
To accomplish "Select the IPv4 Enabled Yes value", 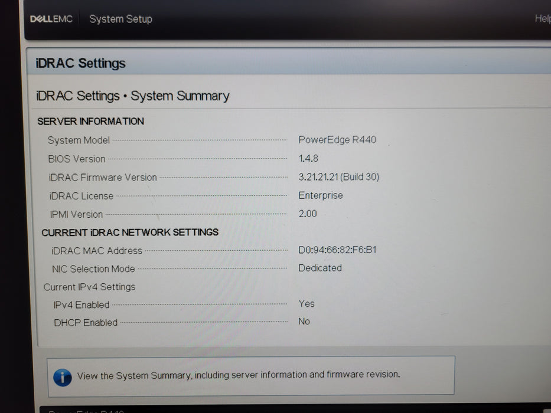I will (307, 303).
